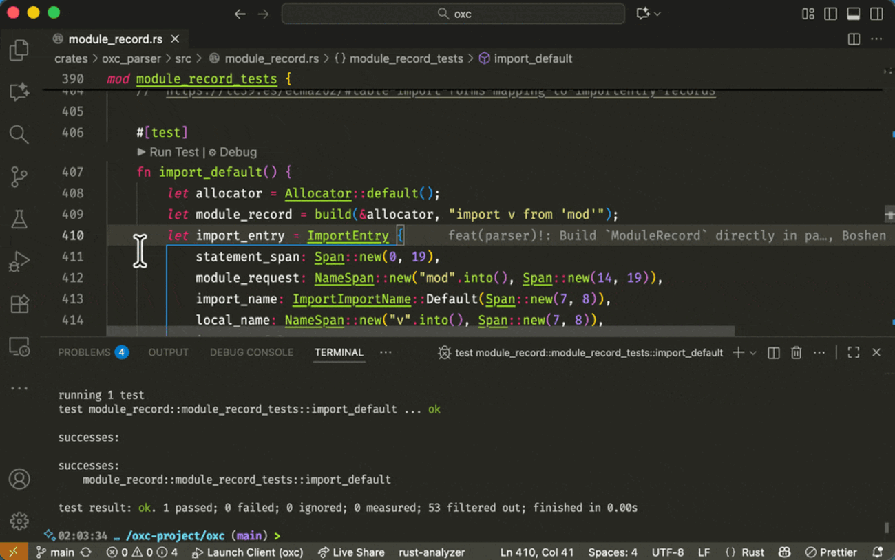Open panel overflow menu next to TERMINAL tab

click(x=386, y=352)
